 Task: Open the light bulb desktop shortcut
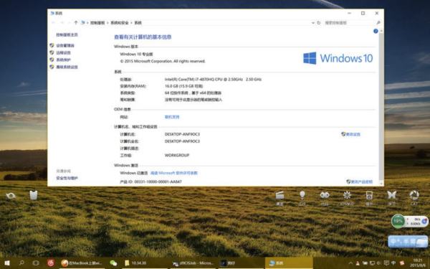302,195
